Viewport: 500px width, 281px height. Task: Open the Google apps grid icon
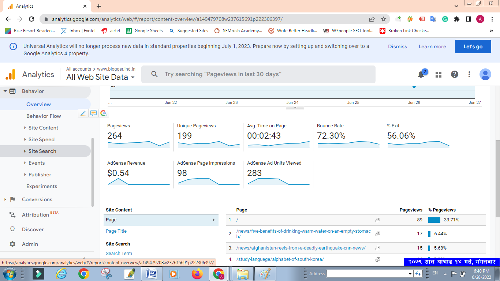(x=438, y=75)
